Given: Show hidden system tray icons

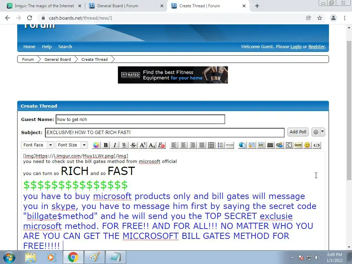Looking at the screenshot, I should click(x=292, y=257).
